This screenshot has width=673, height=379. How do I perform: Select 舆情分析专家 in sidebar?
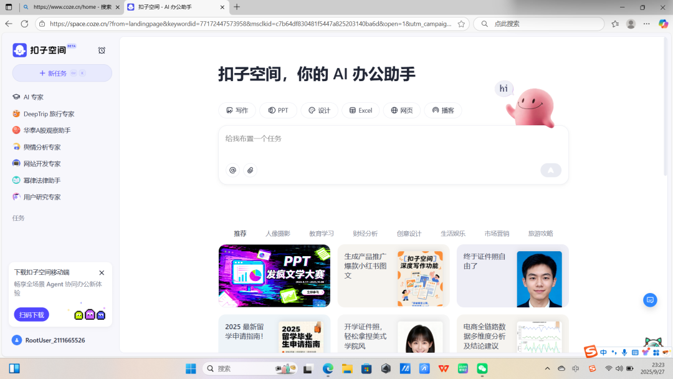[x=37, y=146]
